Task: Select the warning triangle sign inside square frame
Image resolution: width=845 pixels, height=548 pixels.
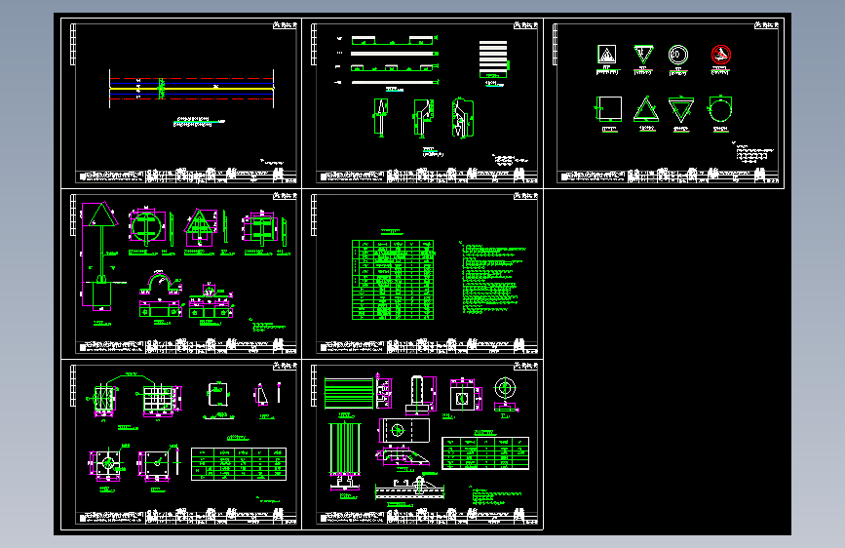Action: pos(607,54)
